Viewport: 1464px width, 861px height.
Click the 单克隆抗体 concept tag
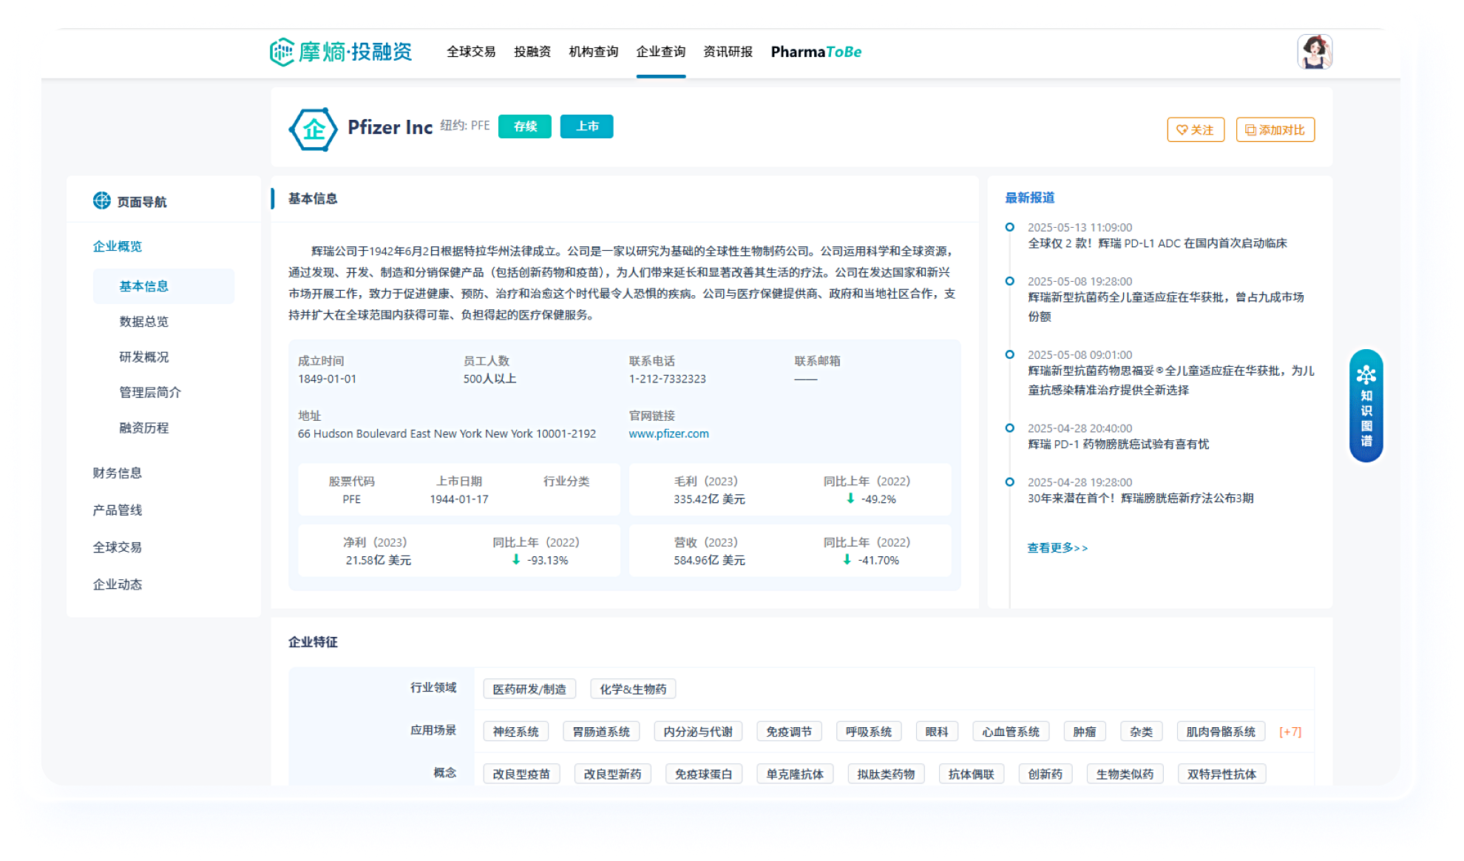click(x=795, y=774)
